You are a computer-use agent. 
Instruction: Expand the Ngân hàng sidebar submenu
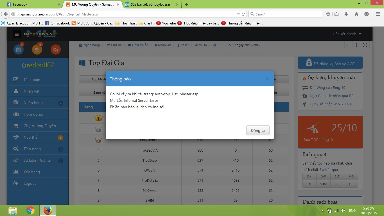(x=60, y=103)
